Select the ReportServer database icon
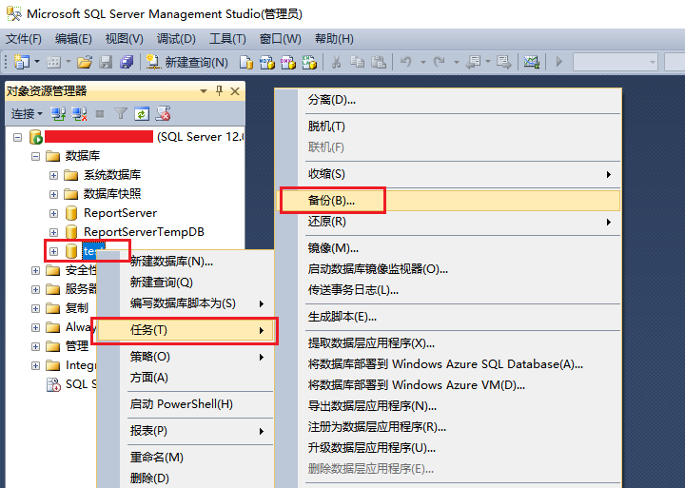This screenshot has width=685, height=488. 71,213
